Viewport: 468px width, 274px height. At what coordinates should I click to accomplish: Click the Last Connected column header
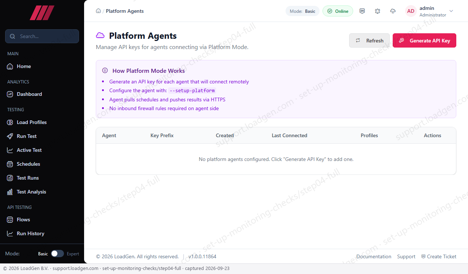(x=289, y=135)
